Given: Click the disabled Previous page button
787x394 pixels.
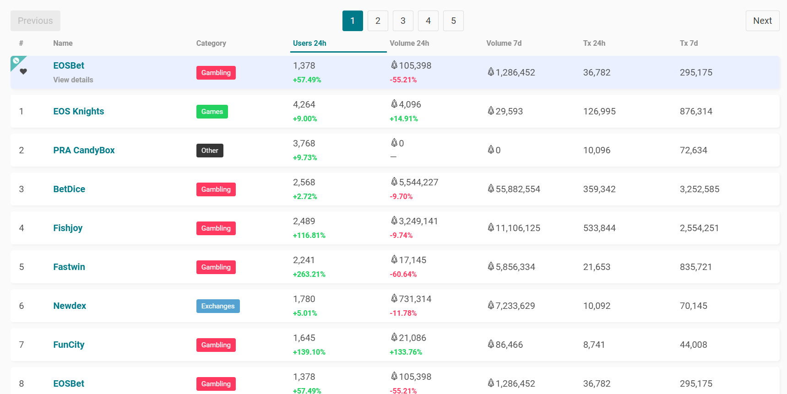Looking at the screenshot, I should 35,21.
